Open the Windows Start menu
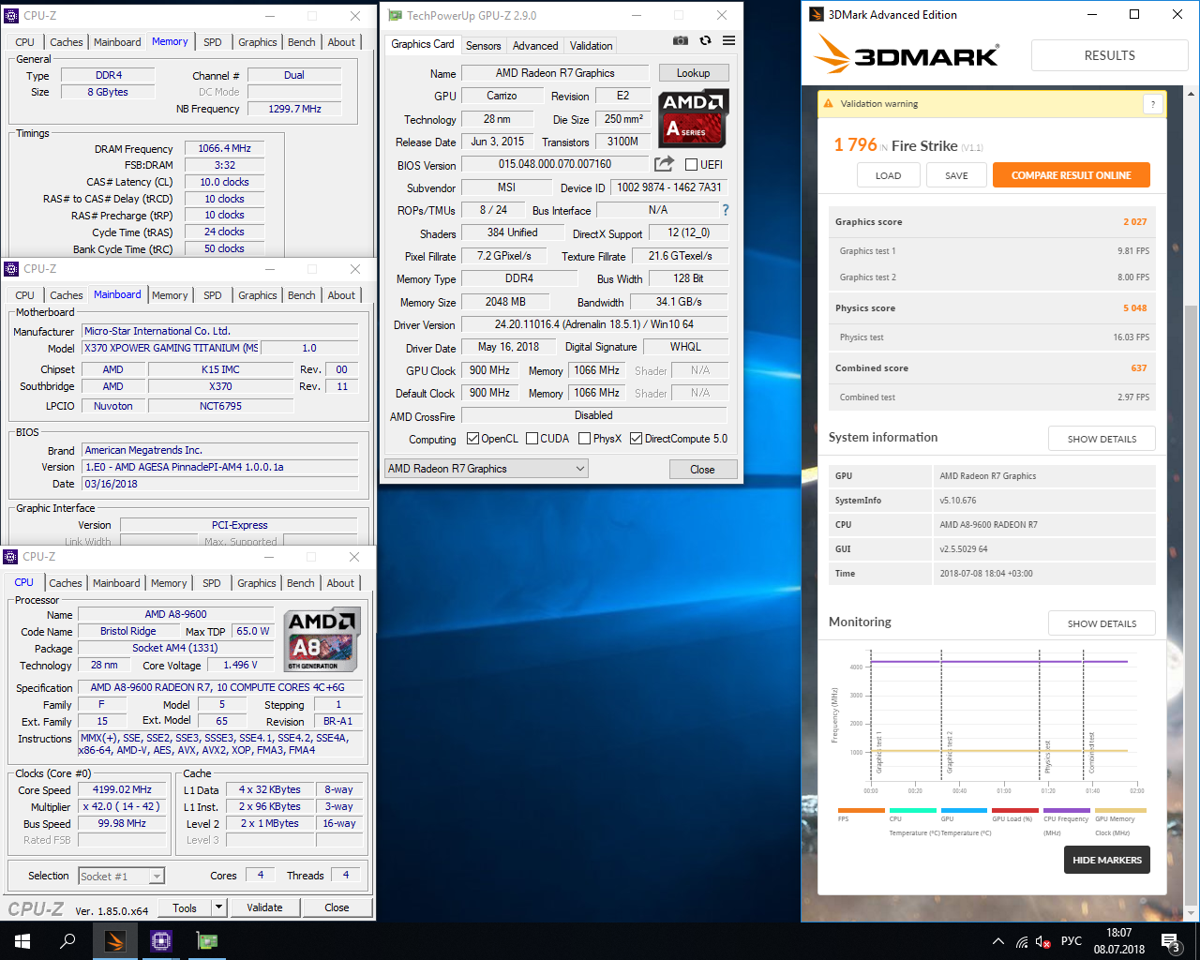Image resolution: width=1200 pixels, height=960 pixels. pyautogui.click(x=22, y=941)
